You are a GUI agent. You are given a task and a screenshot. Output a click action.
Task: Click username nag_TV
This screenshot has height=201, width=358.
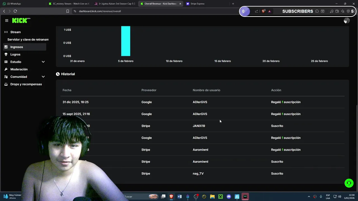pos(198,174)
